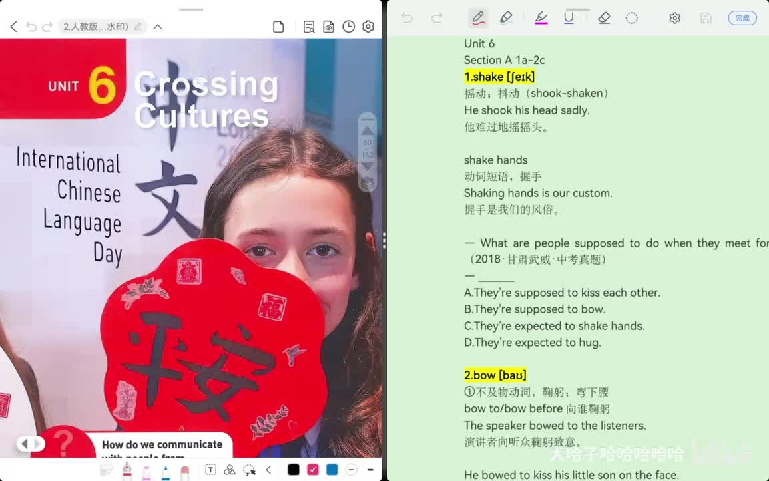The image size is (769, 481).
Task: Undo last action in the textbook viewer
Action: coord(31,27)
